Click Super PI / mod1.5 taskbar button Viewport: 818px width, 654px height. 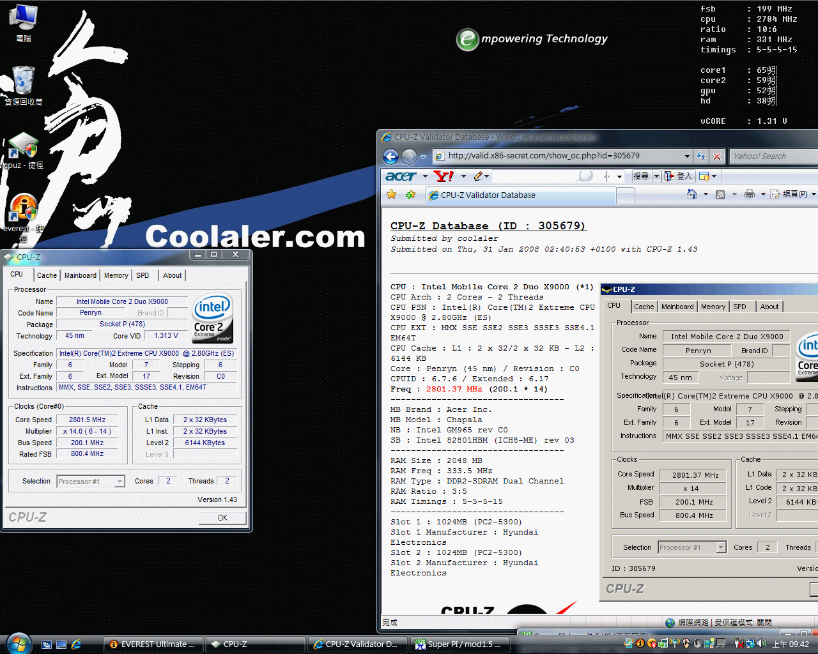click(x=459, y=644)
